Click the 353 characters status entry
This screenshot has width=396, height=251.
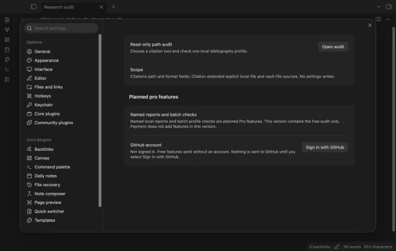click(x=378, y=247)
